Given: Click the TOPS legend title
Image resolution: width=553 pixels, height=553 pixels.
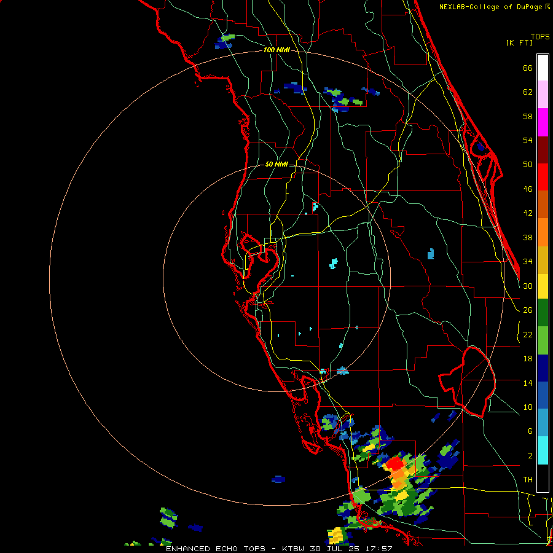Looking at the screenshot, I should tap(540, 36).
